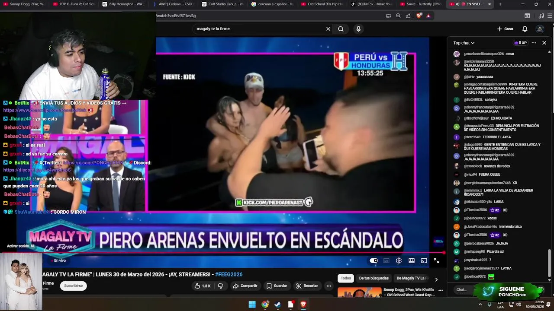
Task: Toggle subtitles on the video player
Action: (387, 260)
